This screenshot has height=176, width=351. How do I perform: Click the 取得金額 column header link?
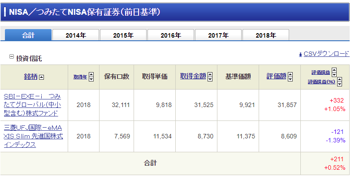tap(193, 76)
